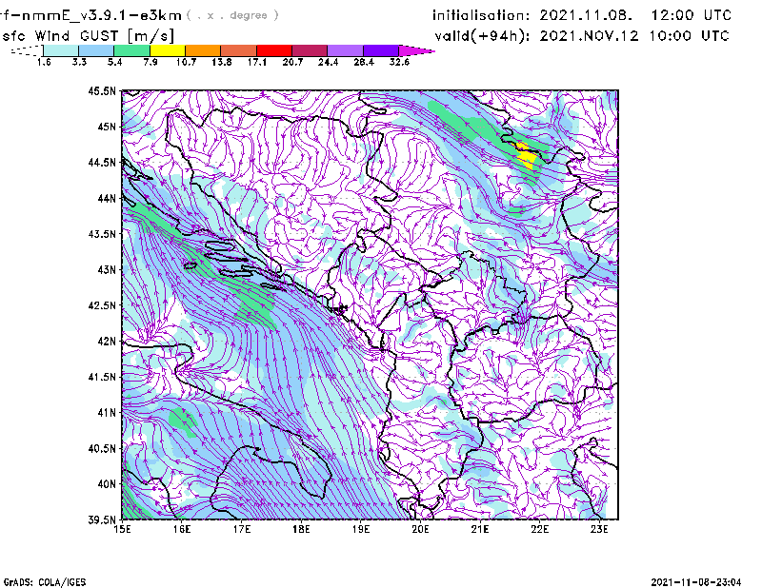The image size is (762, 588).
Task: Click the "39.5N" latitude label
Action: pos(102,519)
